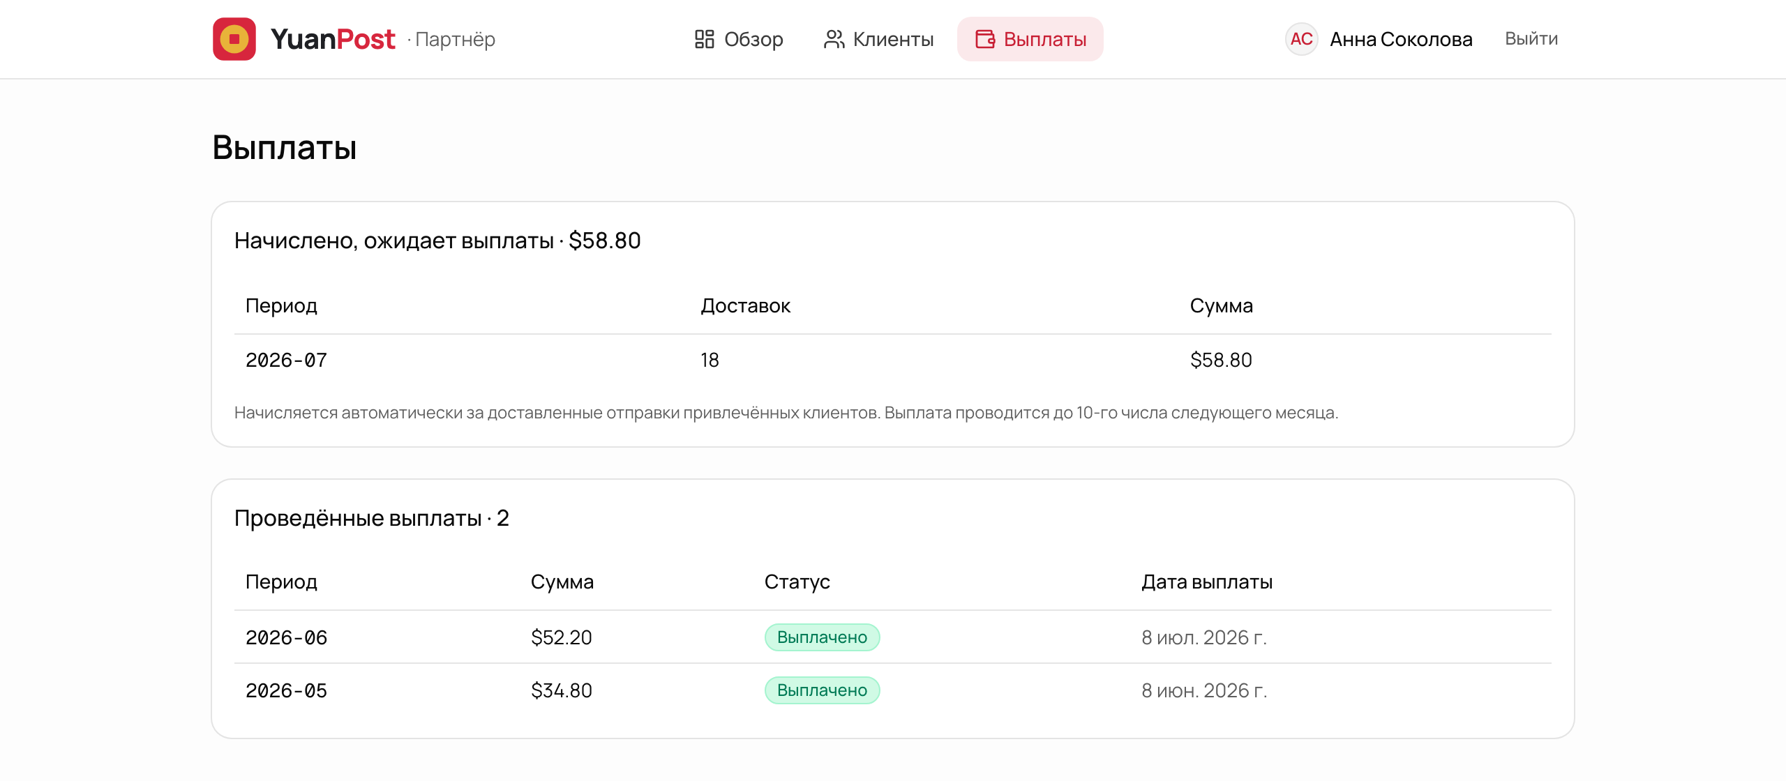The width and height of the screenshot is (1786, 781).
Task: Click the AC user avatar
Action: point(1301,39)
